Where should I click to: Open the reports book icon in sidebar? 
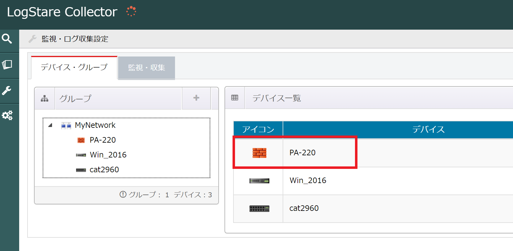tap(7, 65)
